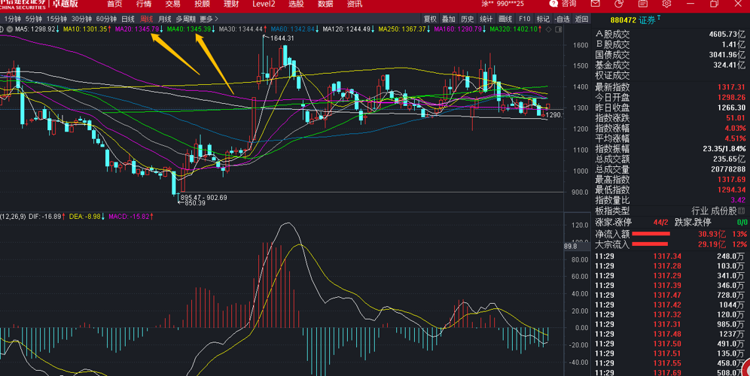The height and width of the screenshot is (376, 750).
Task: Open the 首页 menu
Action: click(x=114, y=5)
